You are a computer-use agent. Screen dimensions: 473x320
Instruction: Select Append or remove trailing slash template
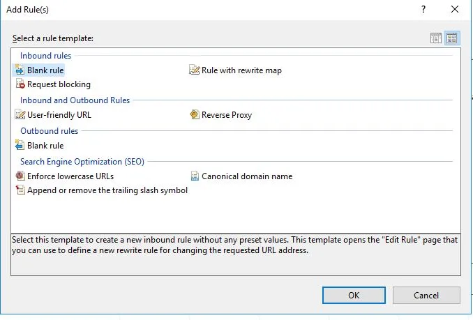click(x=107, y=190)
